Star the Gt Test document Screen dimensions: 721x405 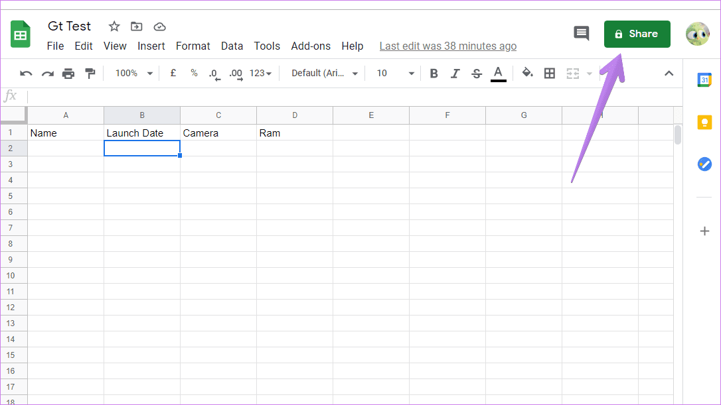click(114, 27)
